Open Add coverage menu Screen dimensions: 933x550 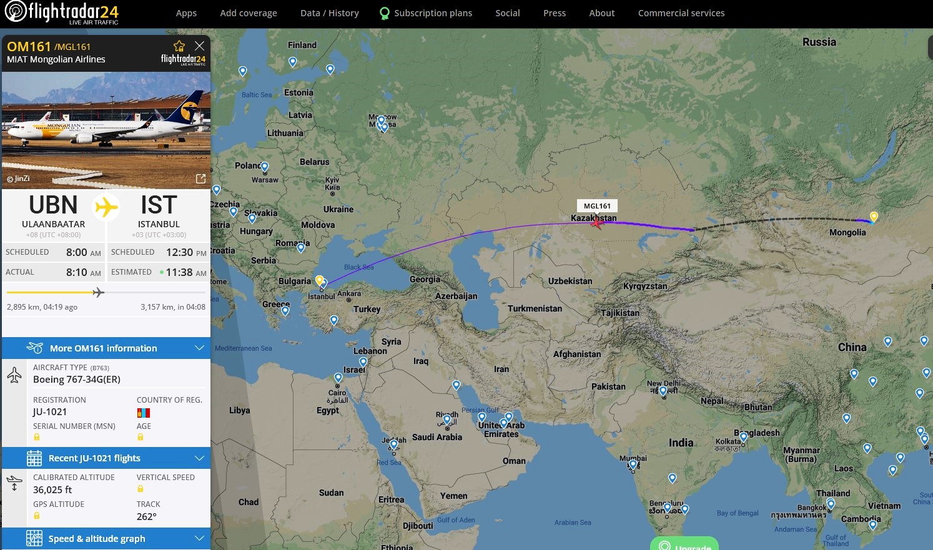pos(249,13)
